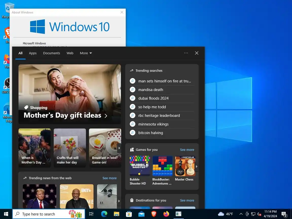Open Task View on the taskbar
Image resolution: width=292 pixels, height=219 pixels.
pos(91,214)
